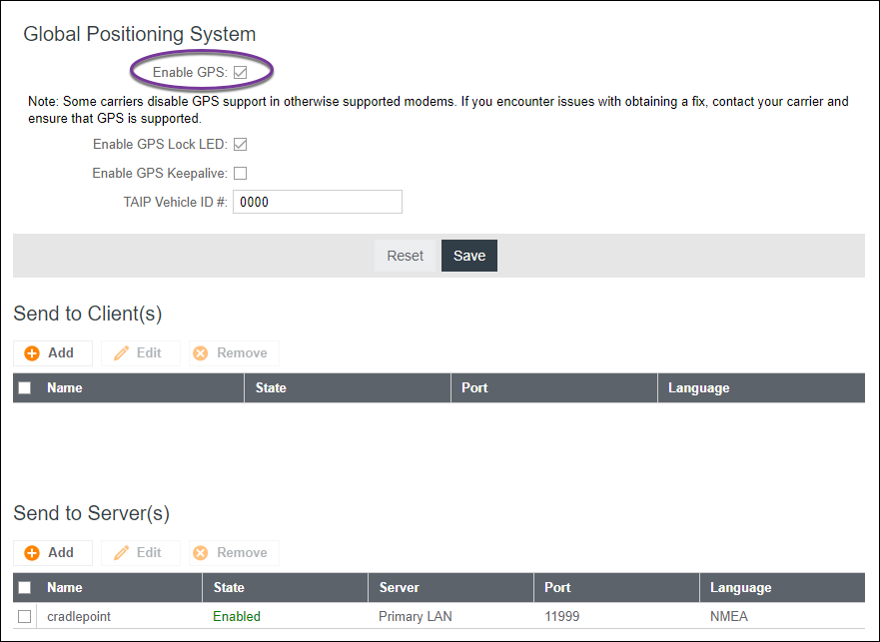880x642 pixels.
Task: Click the pencil Edit icon under Send to Server(s)
Action: coord(122,553)
